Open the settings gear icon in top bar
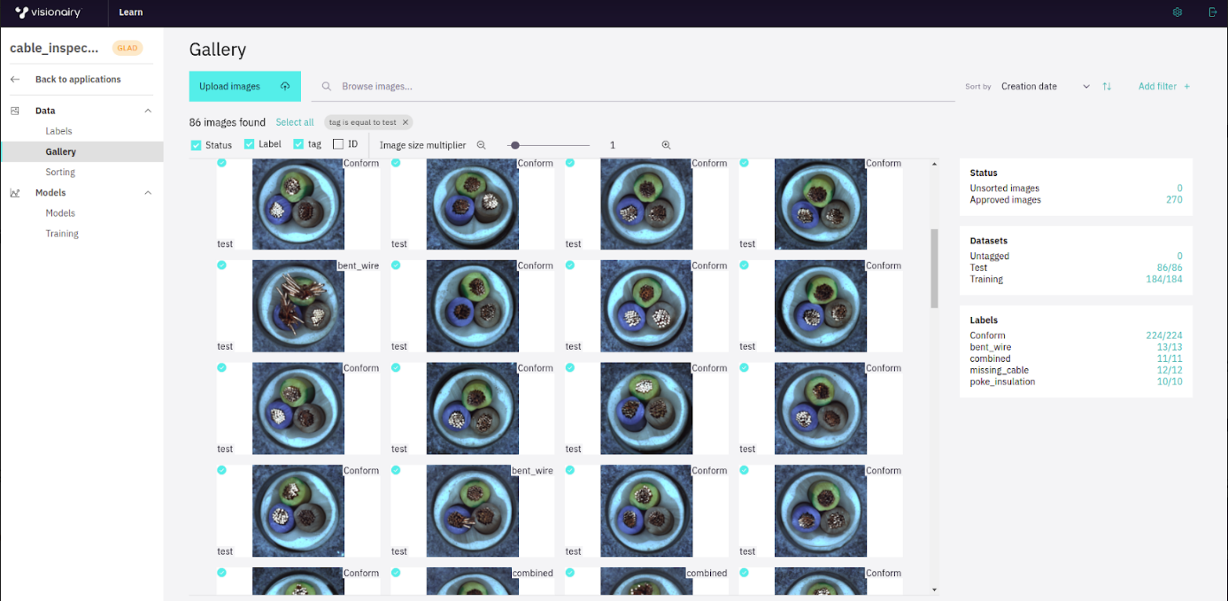The width and height of the screenshot is (1228, 601). [x=1177, y=12]
